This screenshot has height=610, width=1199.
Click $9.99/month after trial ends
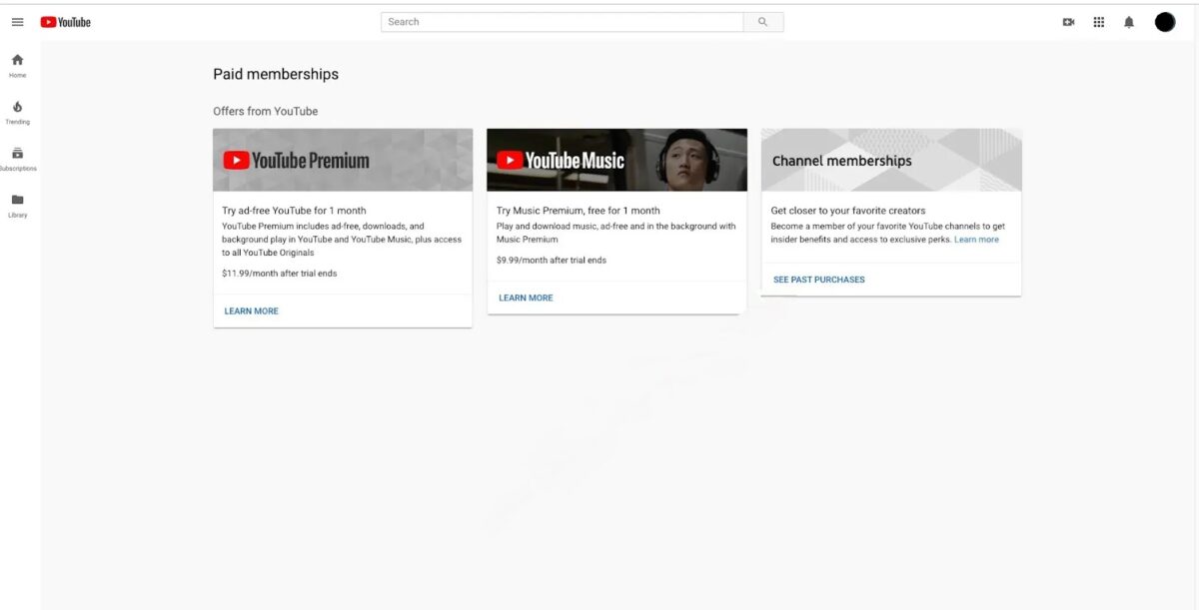coord(552,261)
